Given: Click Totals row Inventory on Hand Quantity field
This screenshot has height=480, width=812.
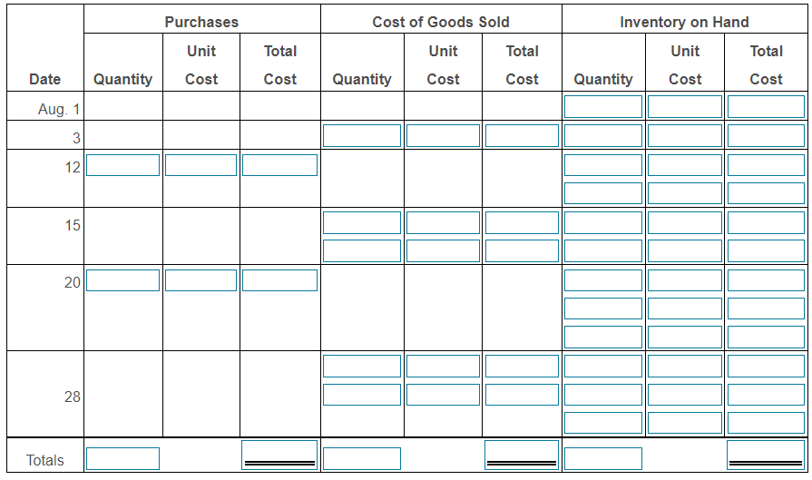Looking at the screenshot, I should click(602, 459).
